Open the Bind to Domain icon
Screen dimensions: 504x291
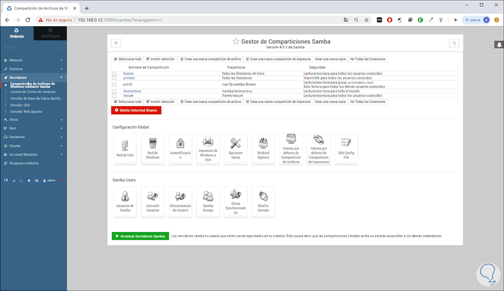point(263,202)
